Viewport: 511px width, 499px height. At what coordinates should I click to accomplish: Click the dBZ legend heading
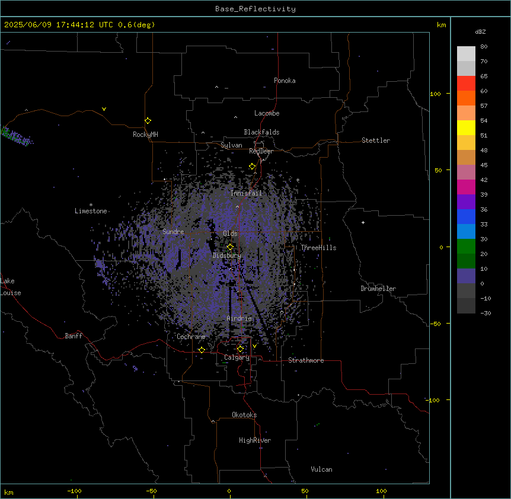(480, 32)
